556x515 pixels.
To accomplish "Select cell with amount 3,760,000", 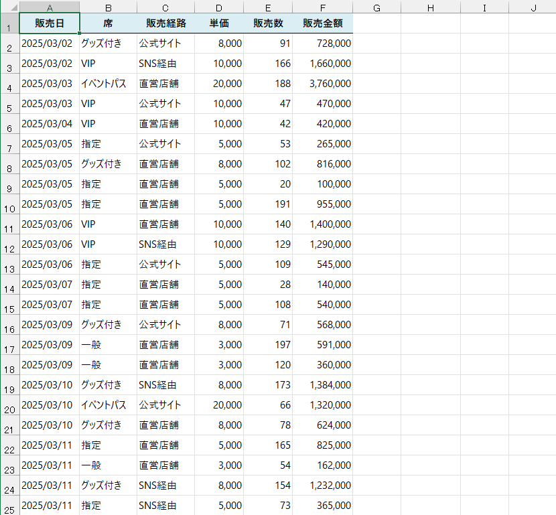I will [x=323, y=84].
